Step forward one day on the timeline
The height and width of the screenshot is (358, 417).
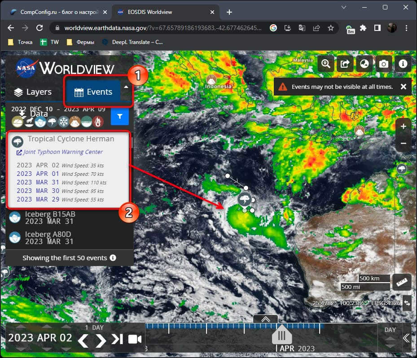click(101, 340)
